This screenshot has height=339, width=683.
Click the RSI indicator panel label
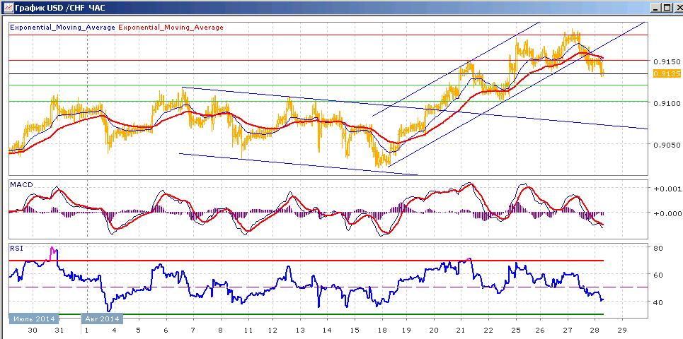point(18,248)
